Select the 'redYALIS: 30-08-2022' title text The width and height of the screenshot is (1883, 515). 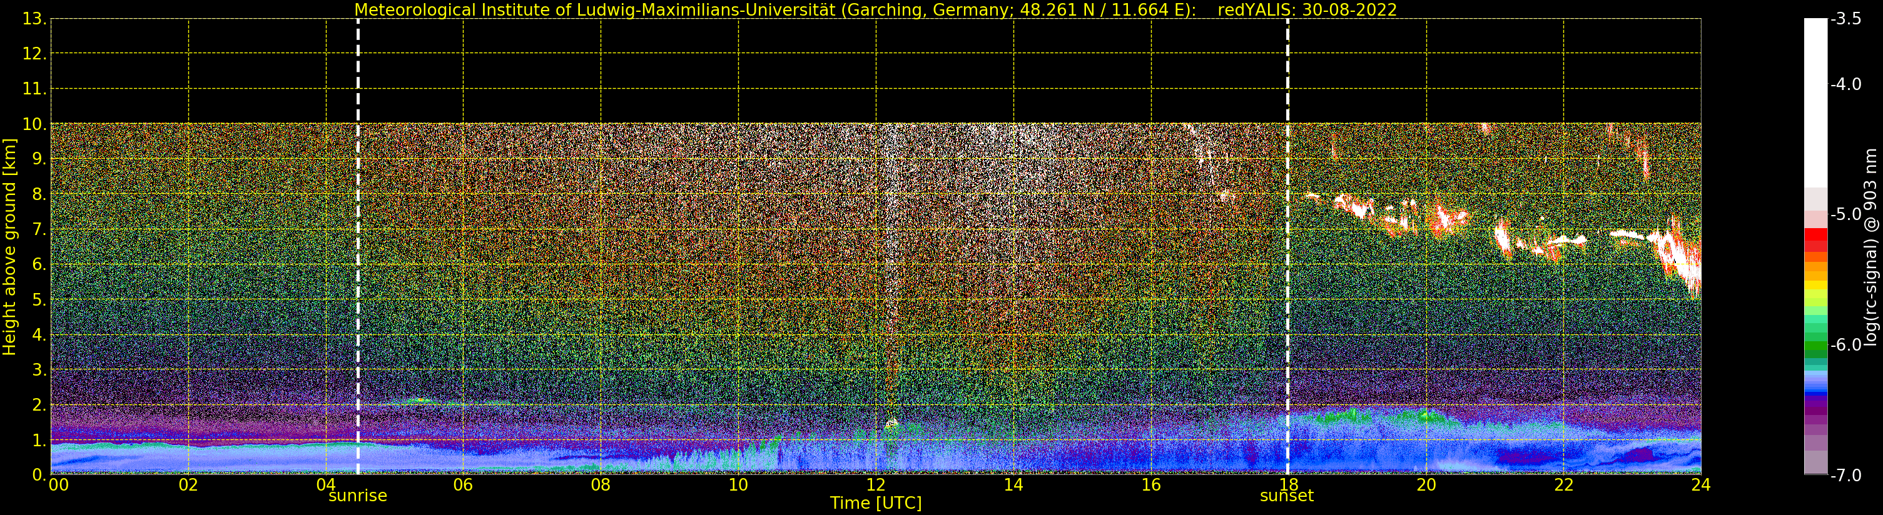[1307, 10]
